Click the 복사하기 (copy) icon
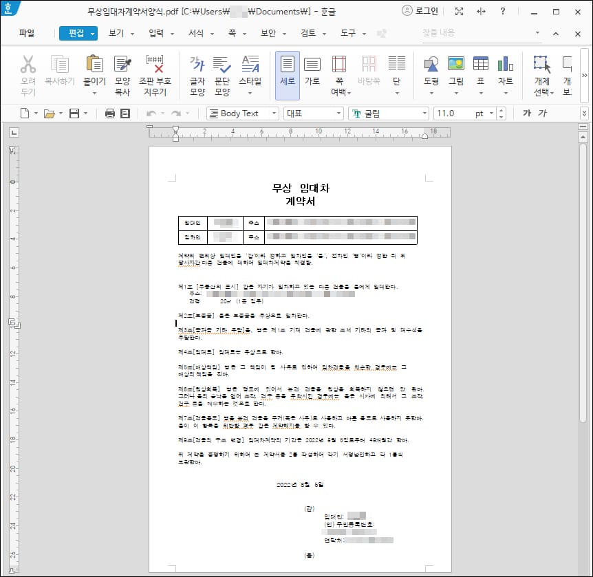The height and width of the screenshot is (577, 593). [x=59, y=64]
